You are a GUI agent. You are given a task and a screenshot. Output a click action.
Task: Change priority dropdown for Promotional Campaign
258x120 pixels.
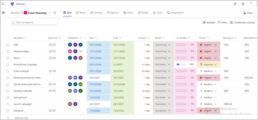click(x=215, y=65)
